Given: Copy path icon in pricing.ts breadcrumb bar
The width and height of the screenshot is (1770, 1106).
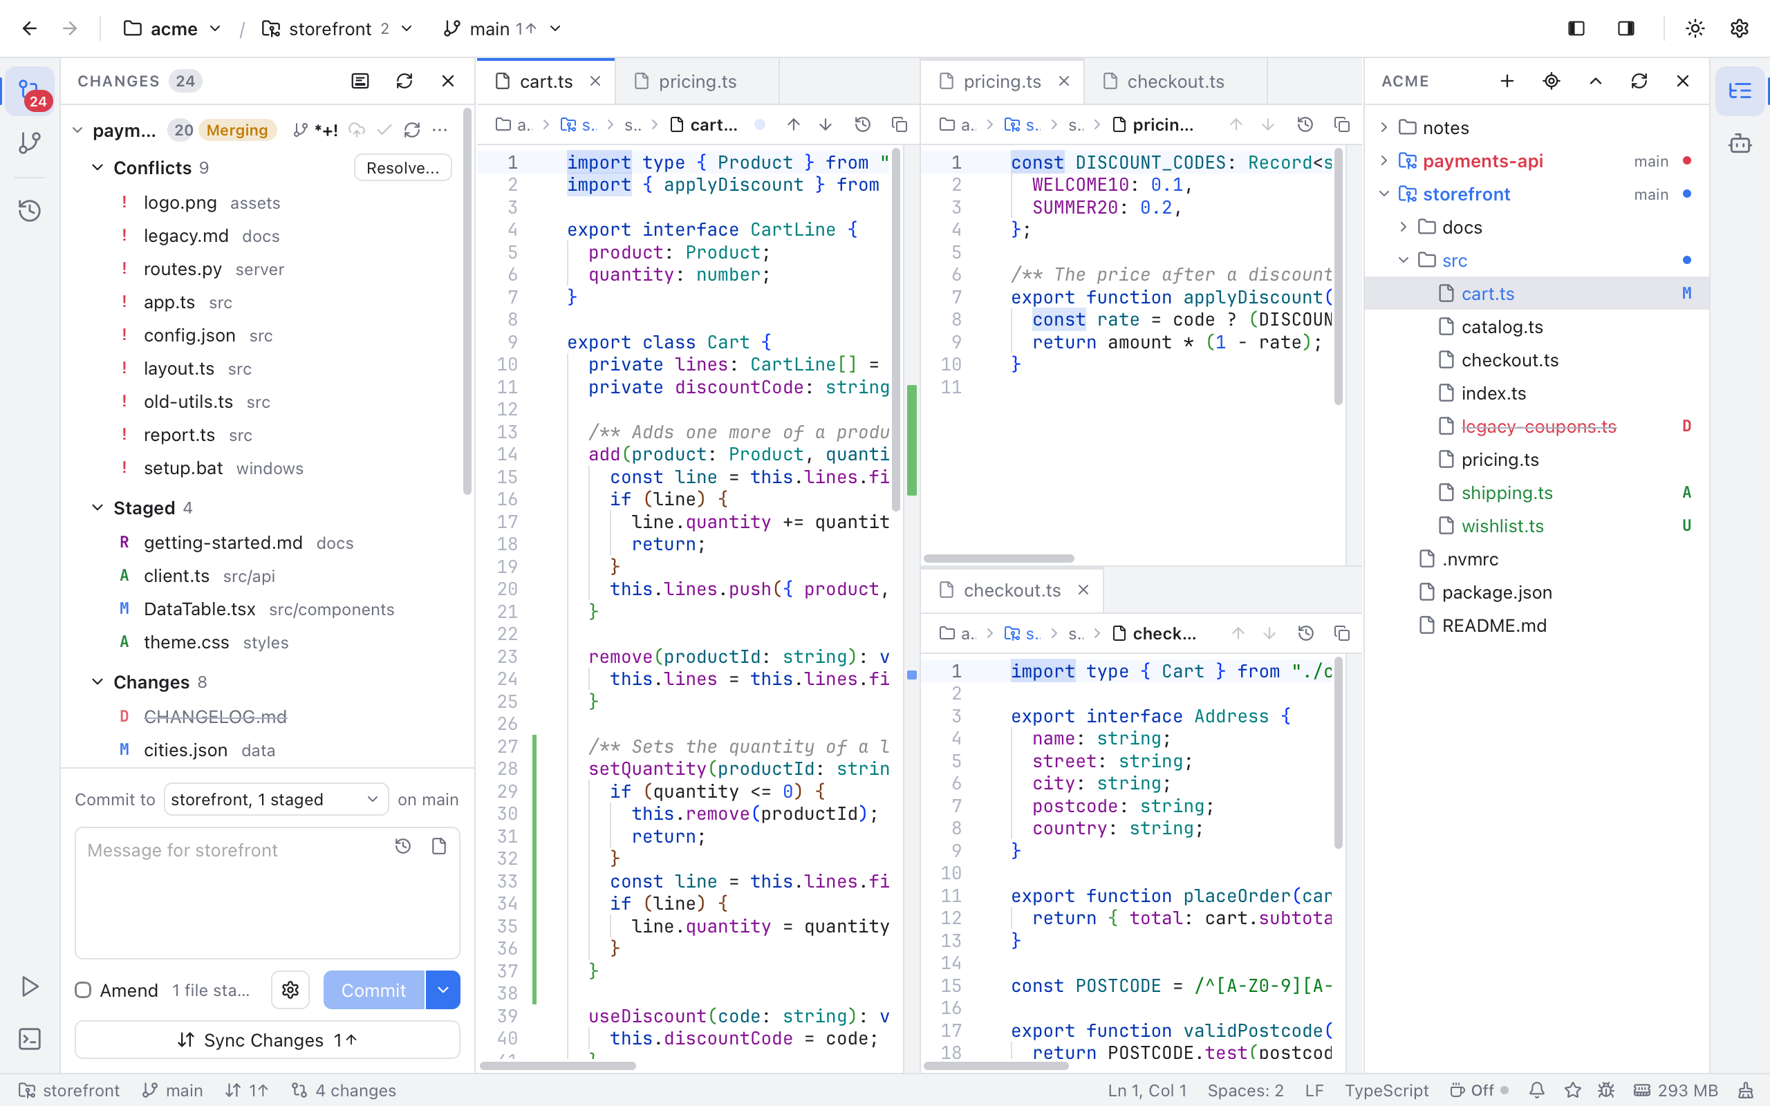Looking at the screenshot, I should pos(1342,125).
